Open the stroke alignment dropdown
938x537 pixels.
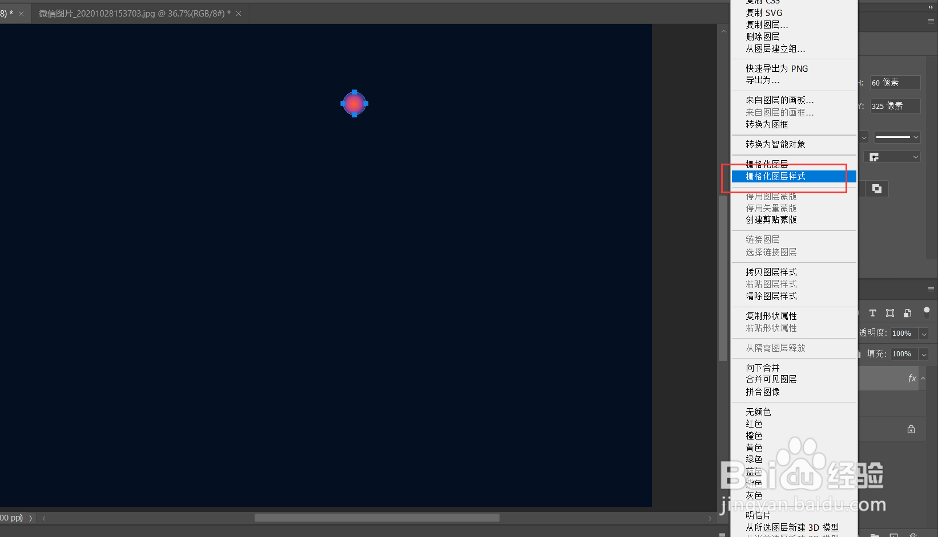click(x=892, y=157)
